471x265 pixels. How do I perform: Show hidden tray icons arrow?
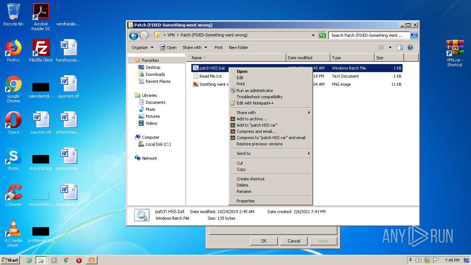[410, 260]
